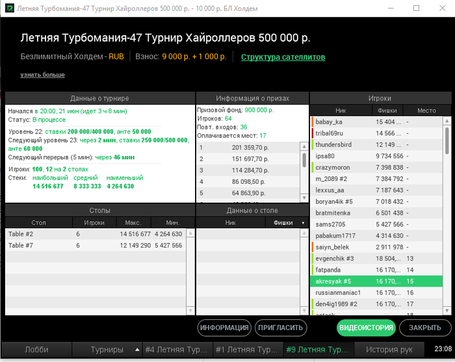Image resolution: width=455 pixels, height=362 pixels.
Task: Expand the Турниры tab arrow
Action: coord(137,350)
